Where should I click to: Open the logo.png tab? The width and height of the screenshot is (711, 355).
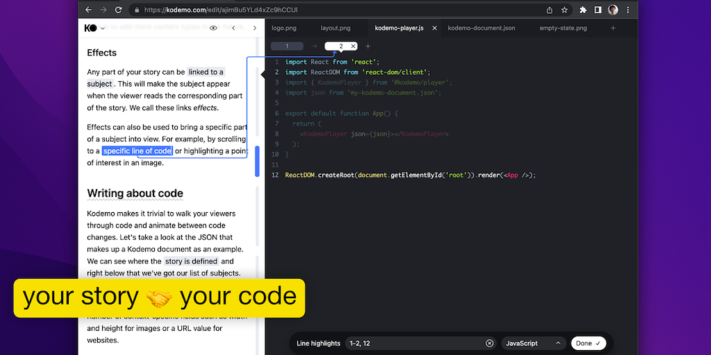point(284,28)
